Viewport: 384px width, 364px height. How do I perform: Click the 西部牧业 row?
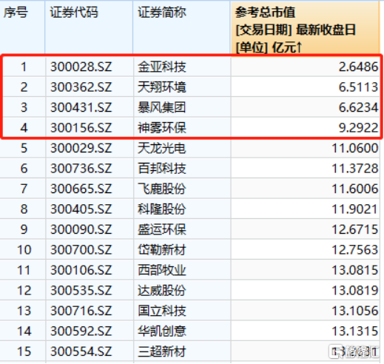pos(190,270)
